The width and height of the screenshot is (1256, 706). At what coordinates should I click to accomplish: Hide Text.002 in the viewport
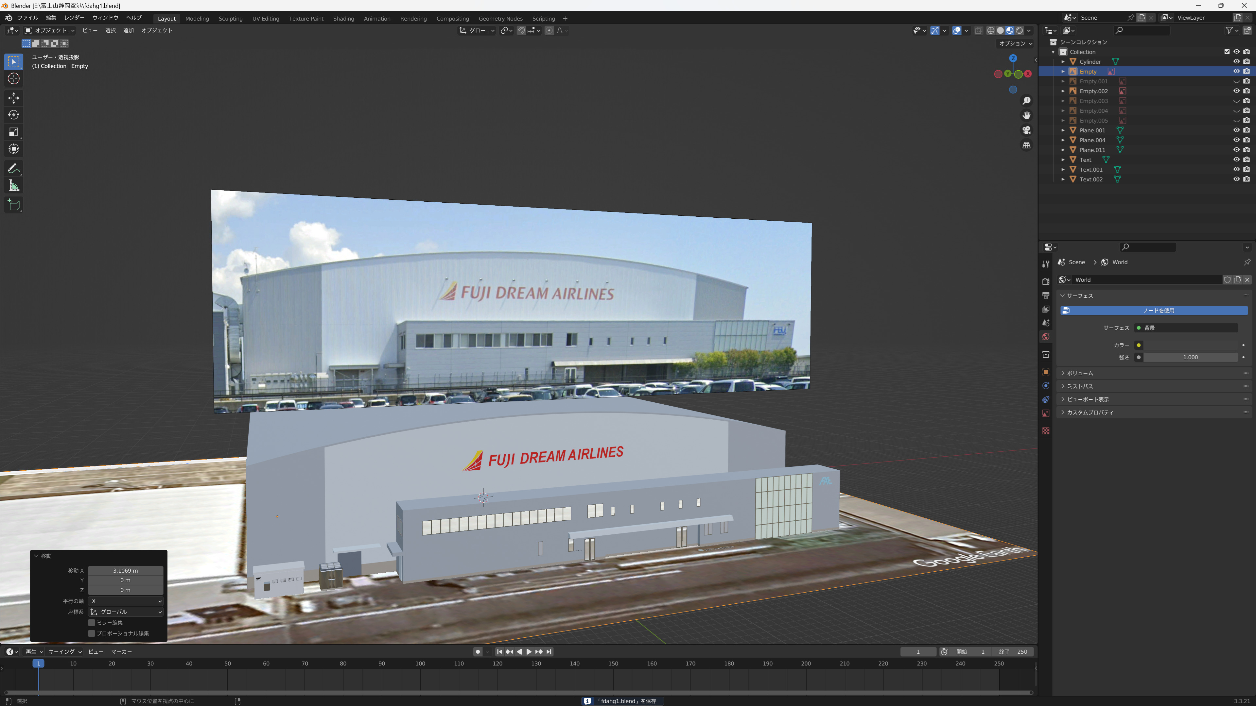[1236, 179]
